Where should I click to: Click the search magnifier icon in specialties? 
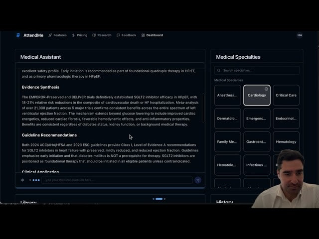tap(219, 71)
